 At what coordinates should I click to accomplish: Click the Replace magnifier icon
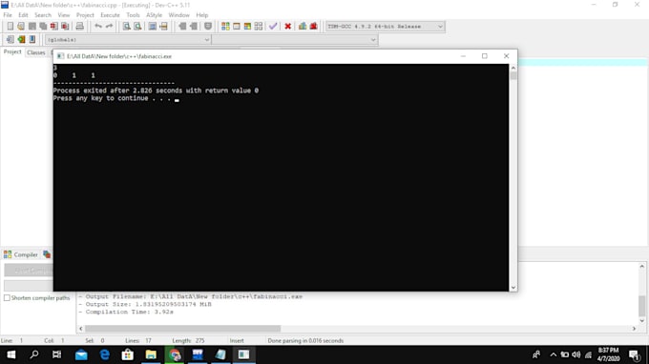137,26
